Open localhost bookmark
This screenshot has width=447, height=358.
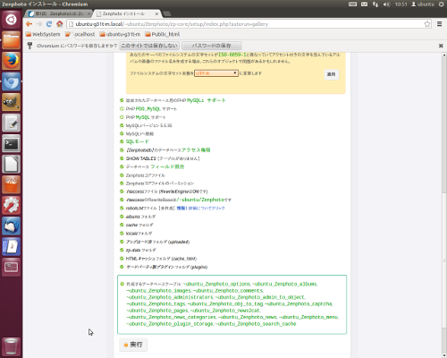point(80,34)
